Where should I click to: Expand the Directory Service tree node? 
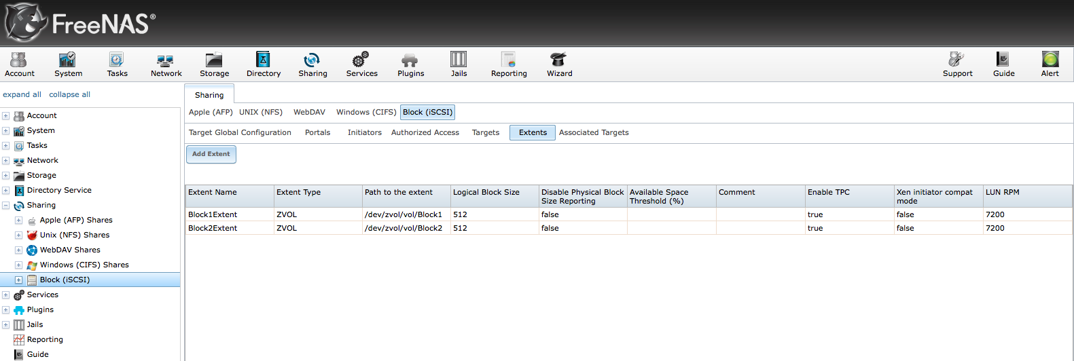(5, 191)
